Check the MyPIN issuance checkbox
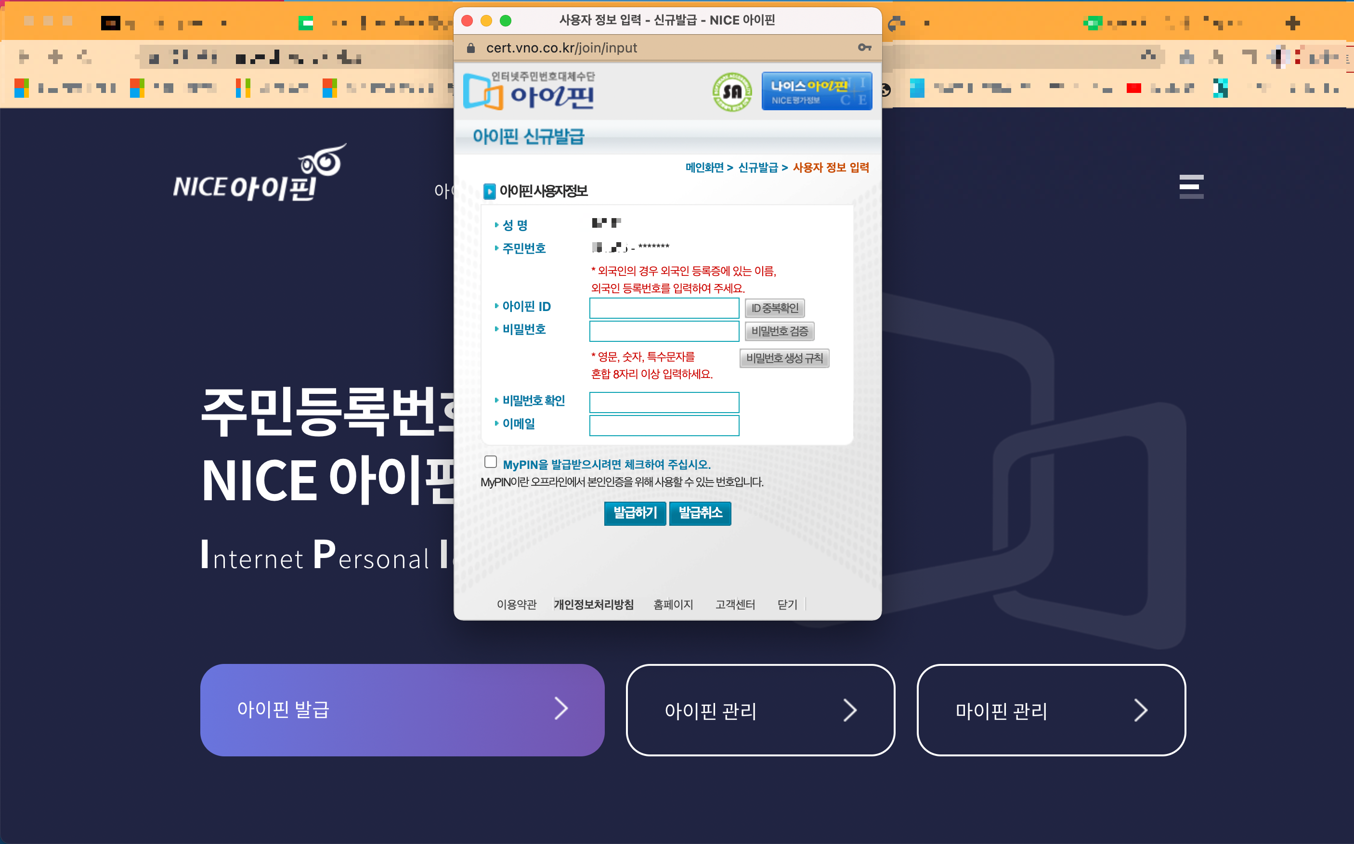Screen dimensions: 1354x844 point(490,462)
